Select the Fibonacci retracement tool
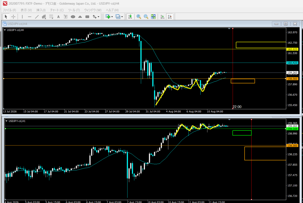Viewport: 303px width, 203px height. (51, 17)
